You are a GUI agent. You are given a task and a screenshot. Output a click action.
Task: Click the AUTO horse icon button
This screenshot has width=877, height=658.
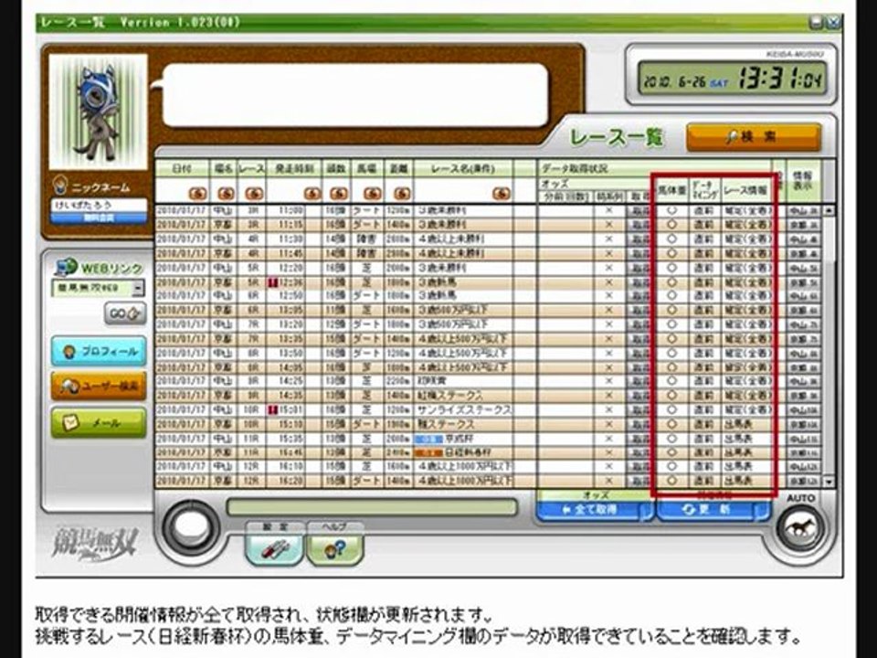[800, 529]
